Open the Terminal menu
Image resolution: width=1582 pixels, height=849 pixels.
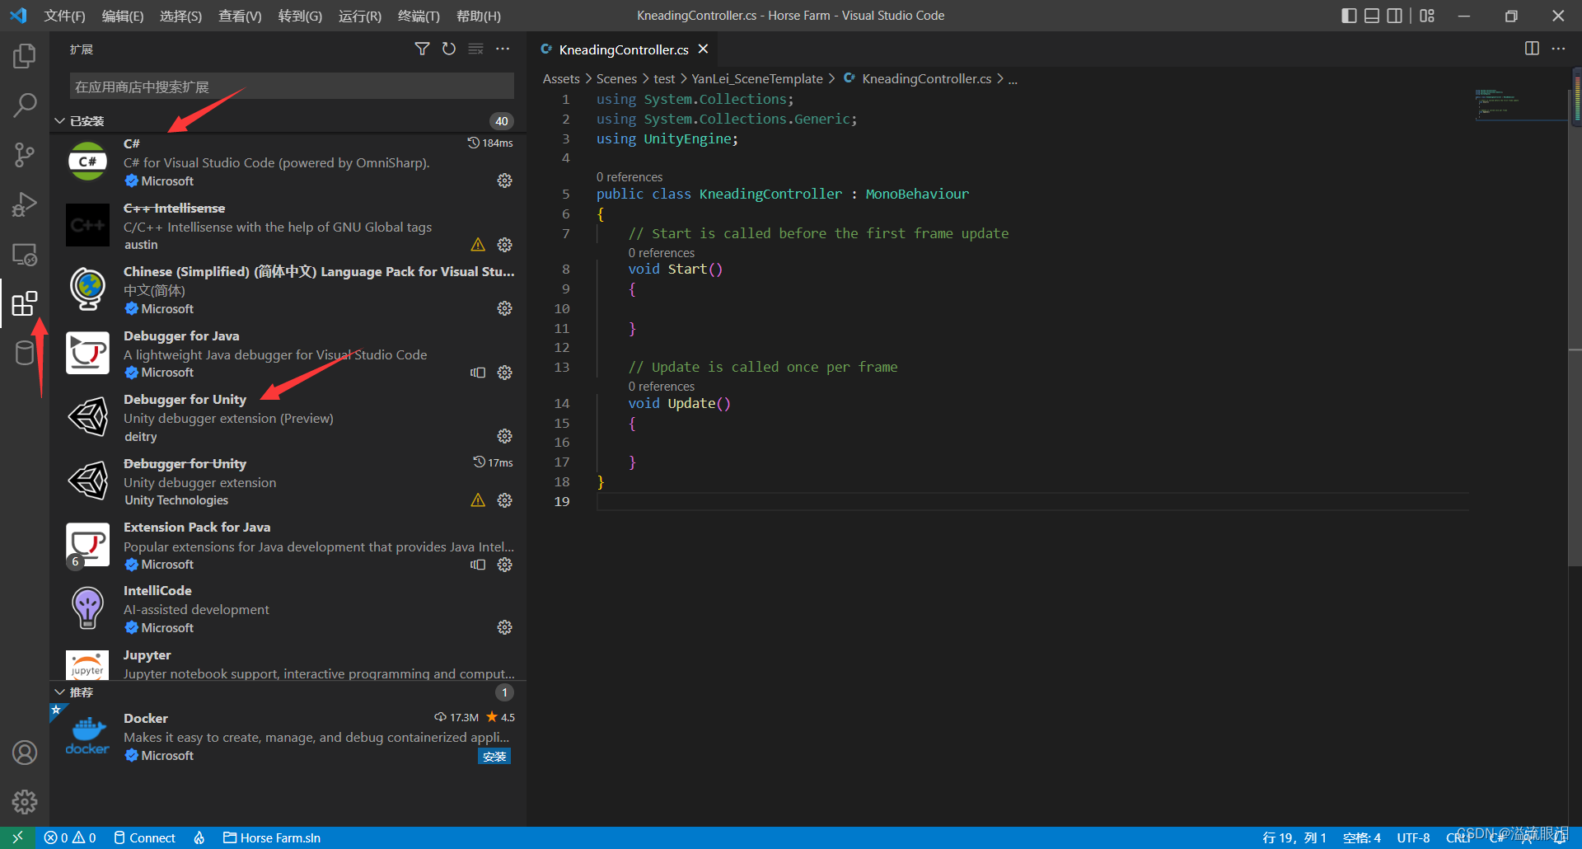click(419, 16)
